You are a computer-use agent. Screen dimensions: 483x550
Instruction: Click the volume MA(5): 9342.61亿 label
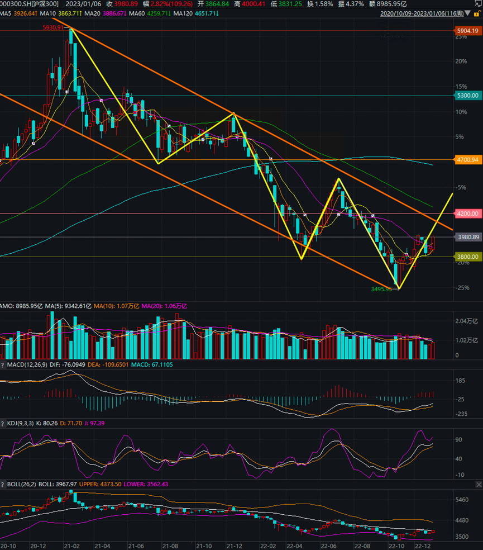tap(68, 306)
